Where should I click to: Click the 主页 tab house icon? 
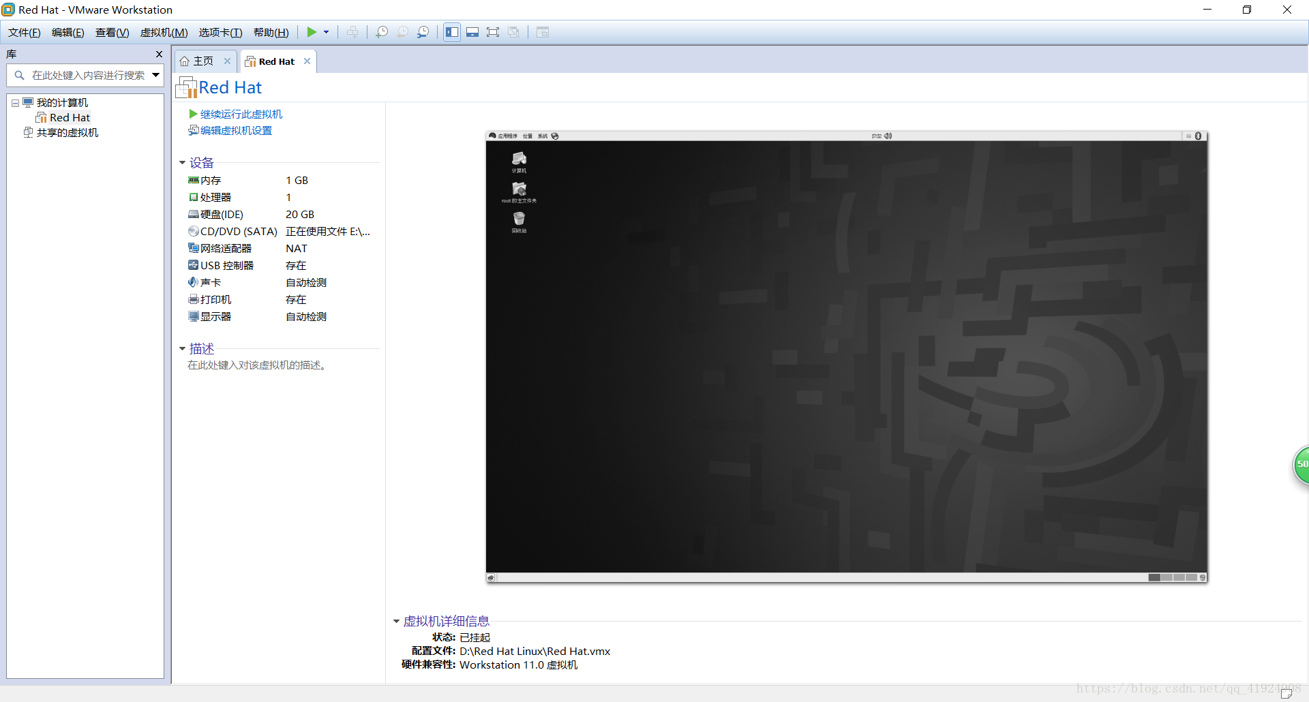coord(184,61)
